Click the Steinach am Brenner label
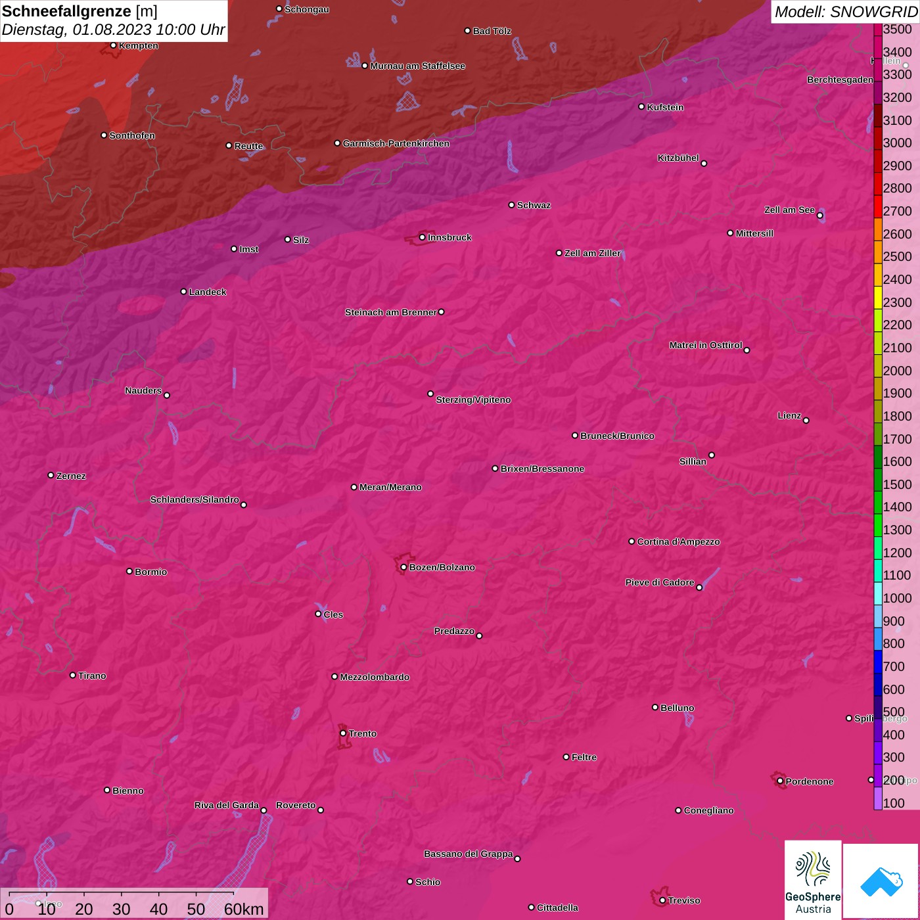Viewport: 920px width, 920px height. [391, 312]
